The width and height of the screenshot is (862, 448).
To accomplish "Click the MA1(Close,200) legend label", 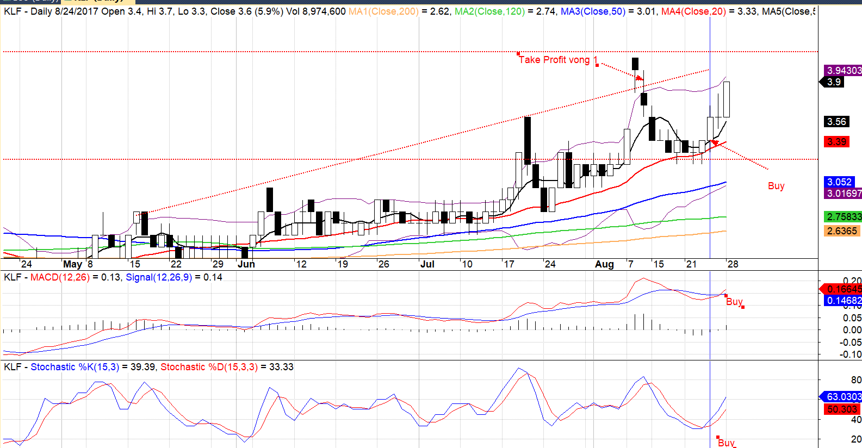I will coord(383,11).
